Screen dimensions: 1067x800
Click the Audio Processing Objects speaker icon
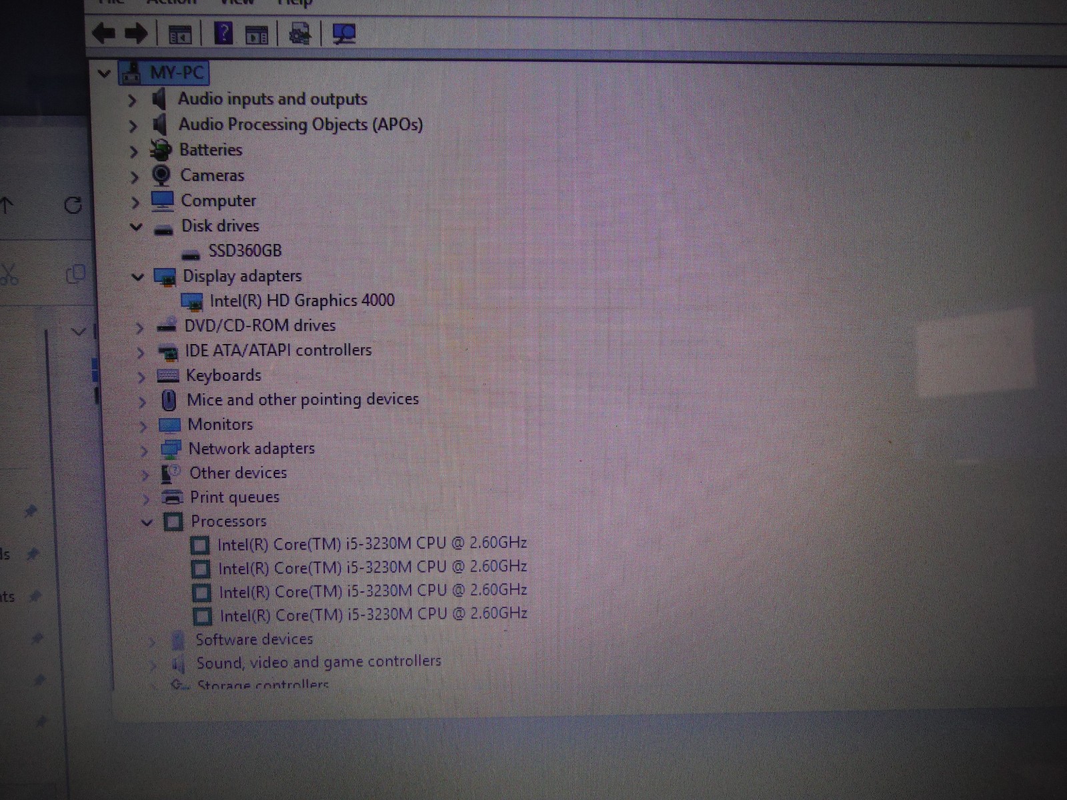point(159,125)
